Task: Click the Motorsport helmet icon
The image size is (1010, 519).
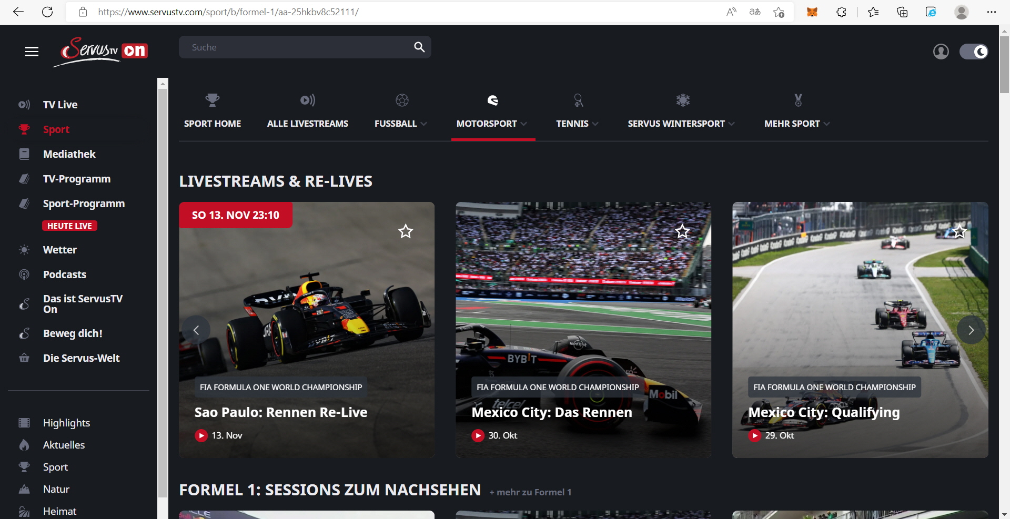Action: click(493, 100)
